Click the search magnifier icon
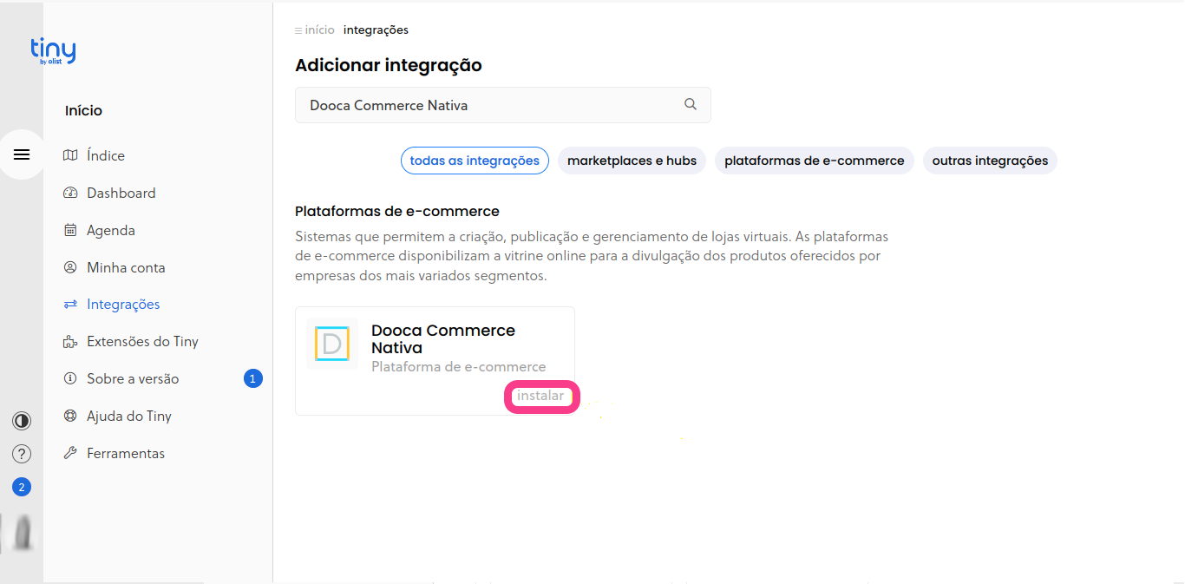 tap(691, 104)
